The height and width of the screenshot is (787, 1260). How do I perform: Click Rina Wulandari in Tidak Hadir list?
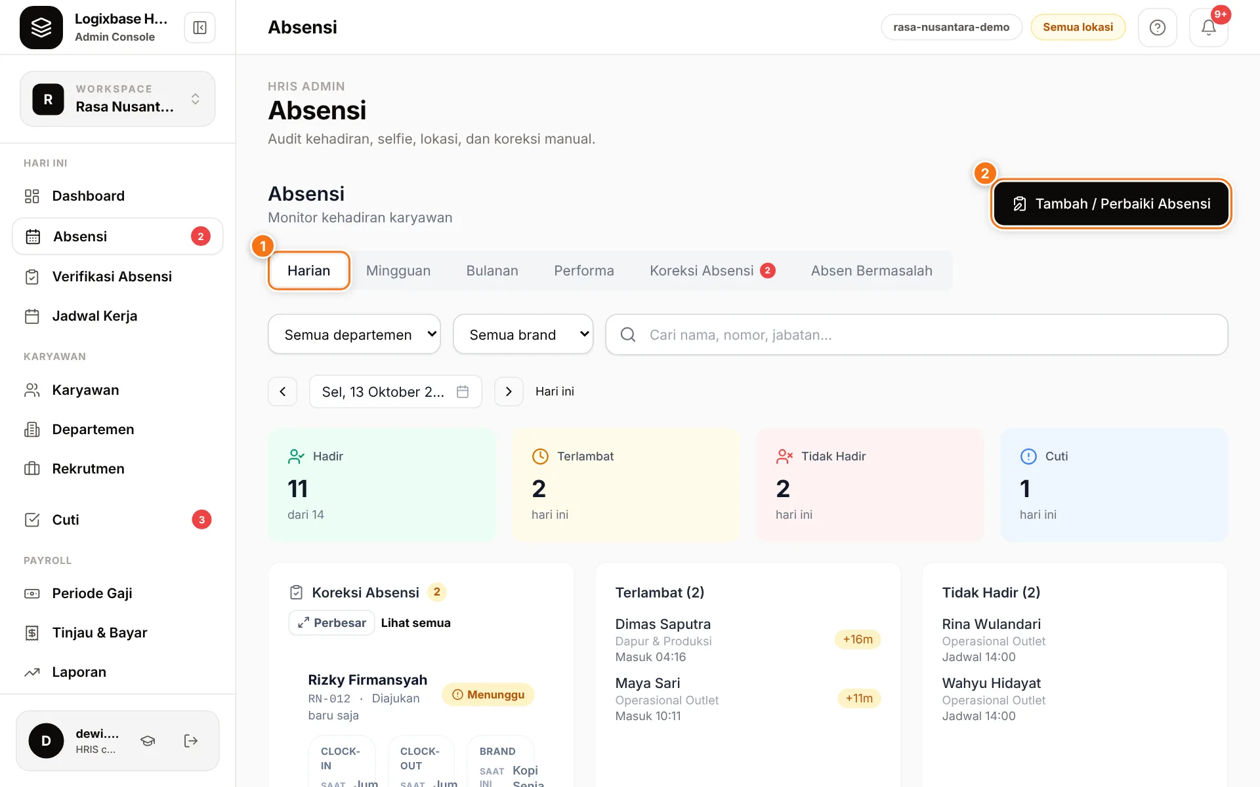(991, 624)
